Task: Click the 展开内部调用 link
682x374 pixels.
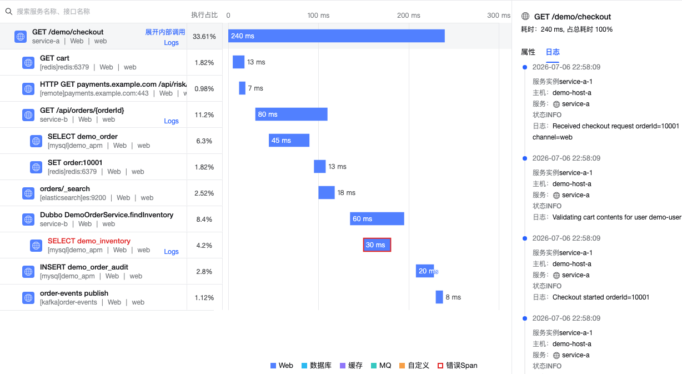Action: [x=165, y=32]
